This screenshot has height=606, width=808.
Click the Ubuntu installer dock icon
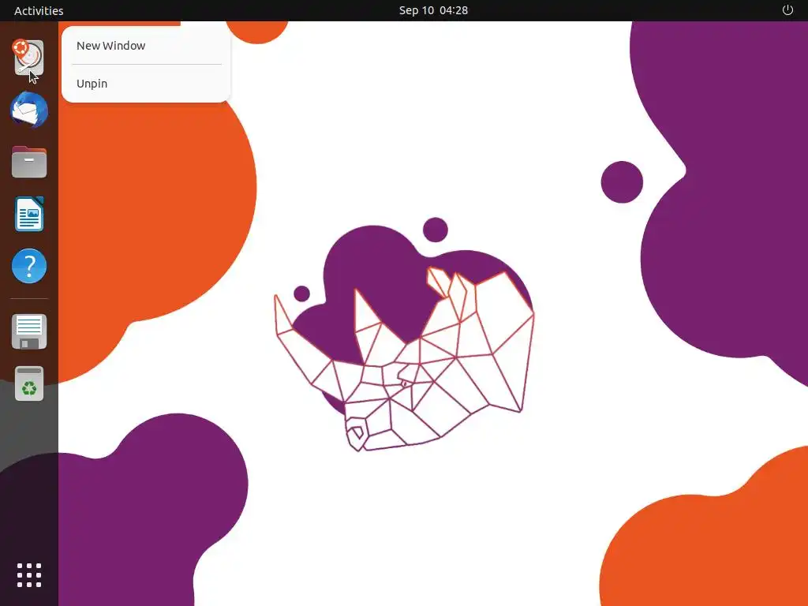(x=28, y=57)
